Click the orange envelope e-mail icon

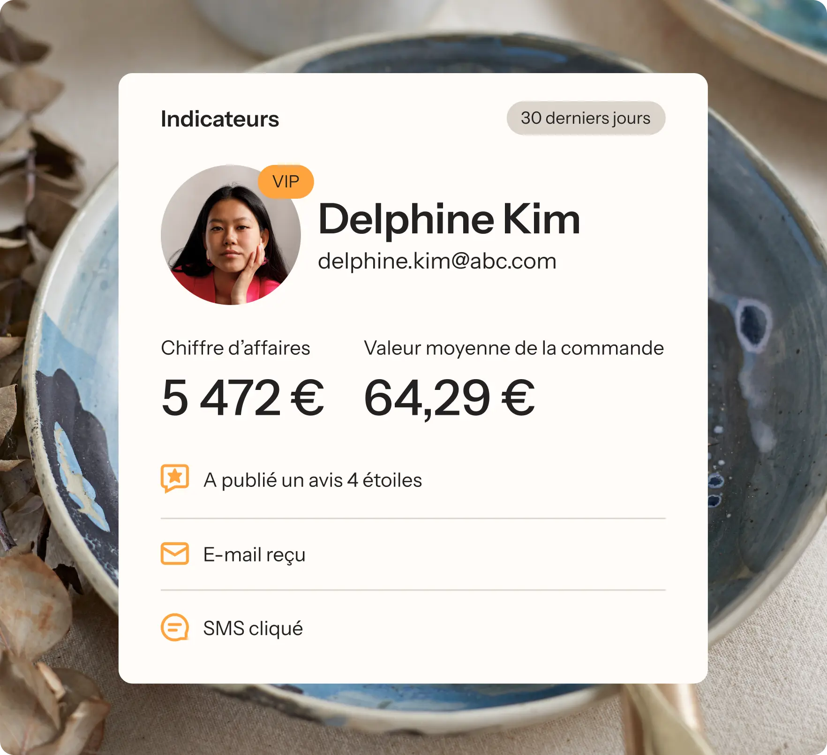click(175, 553)
